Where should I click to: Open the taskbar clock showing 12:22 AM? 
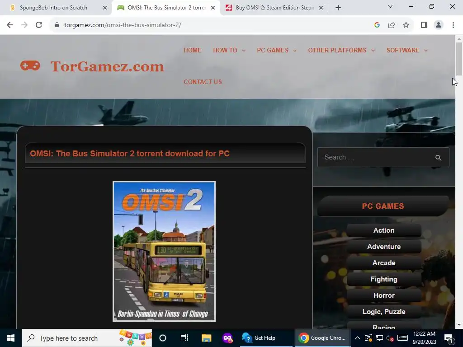(424, 338)
